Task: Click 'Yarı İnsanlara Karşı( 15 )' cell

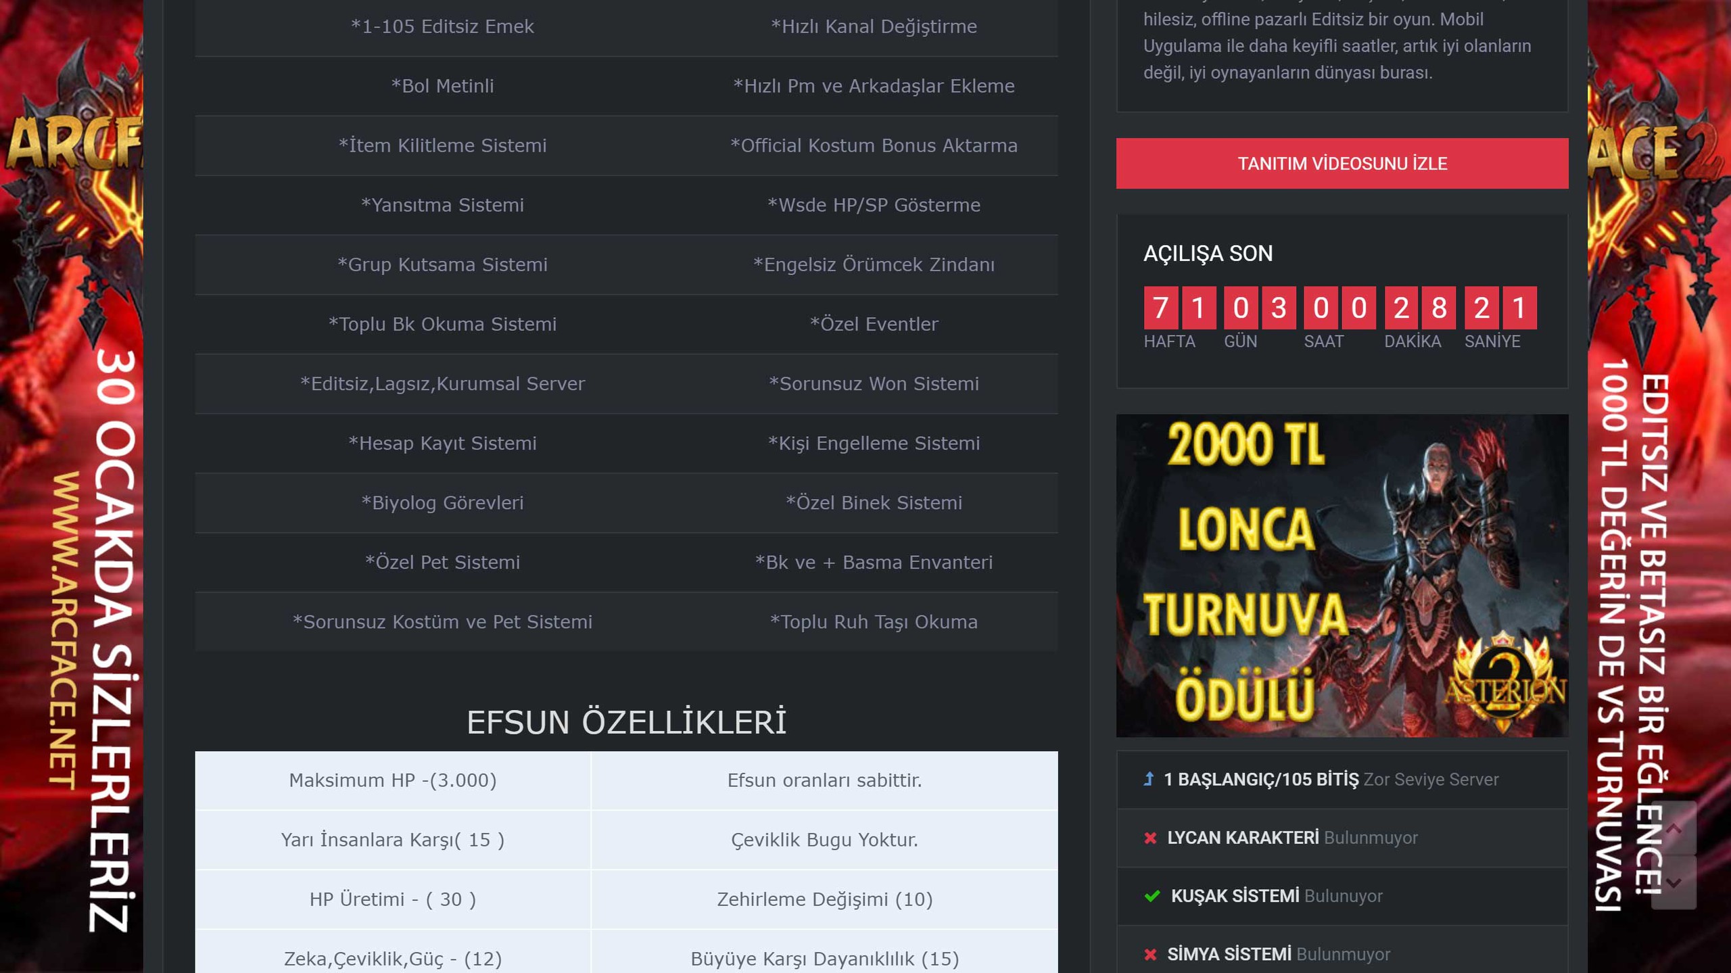Action: 393,840
